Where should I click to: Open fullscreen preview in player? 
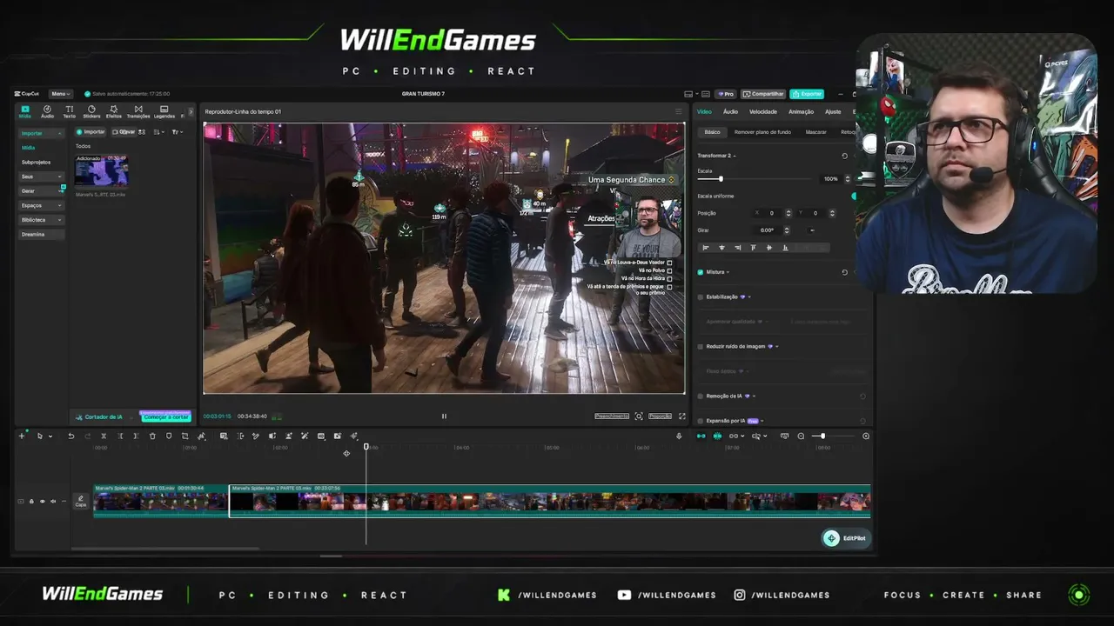(681, 416)
